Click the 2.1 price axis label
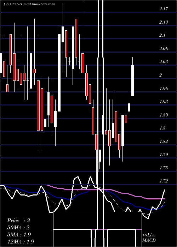The height and width of the screenshot is (247, 177). click(x=162, y=35)
